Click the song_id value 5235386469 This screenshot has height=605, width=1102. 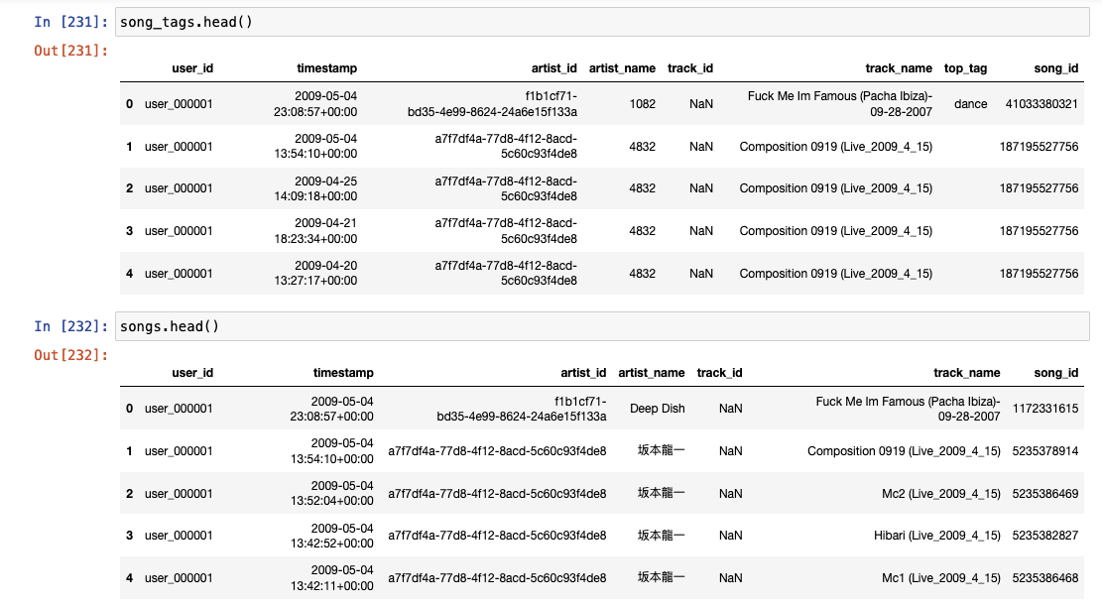pos(1045,493)
